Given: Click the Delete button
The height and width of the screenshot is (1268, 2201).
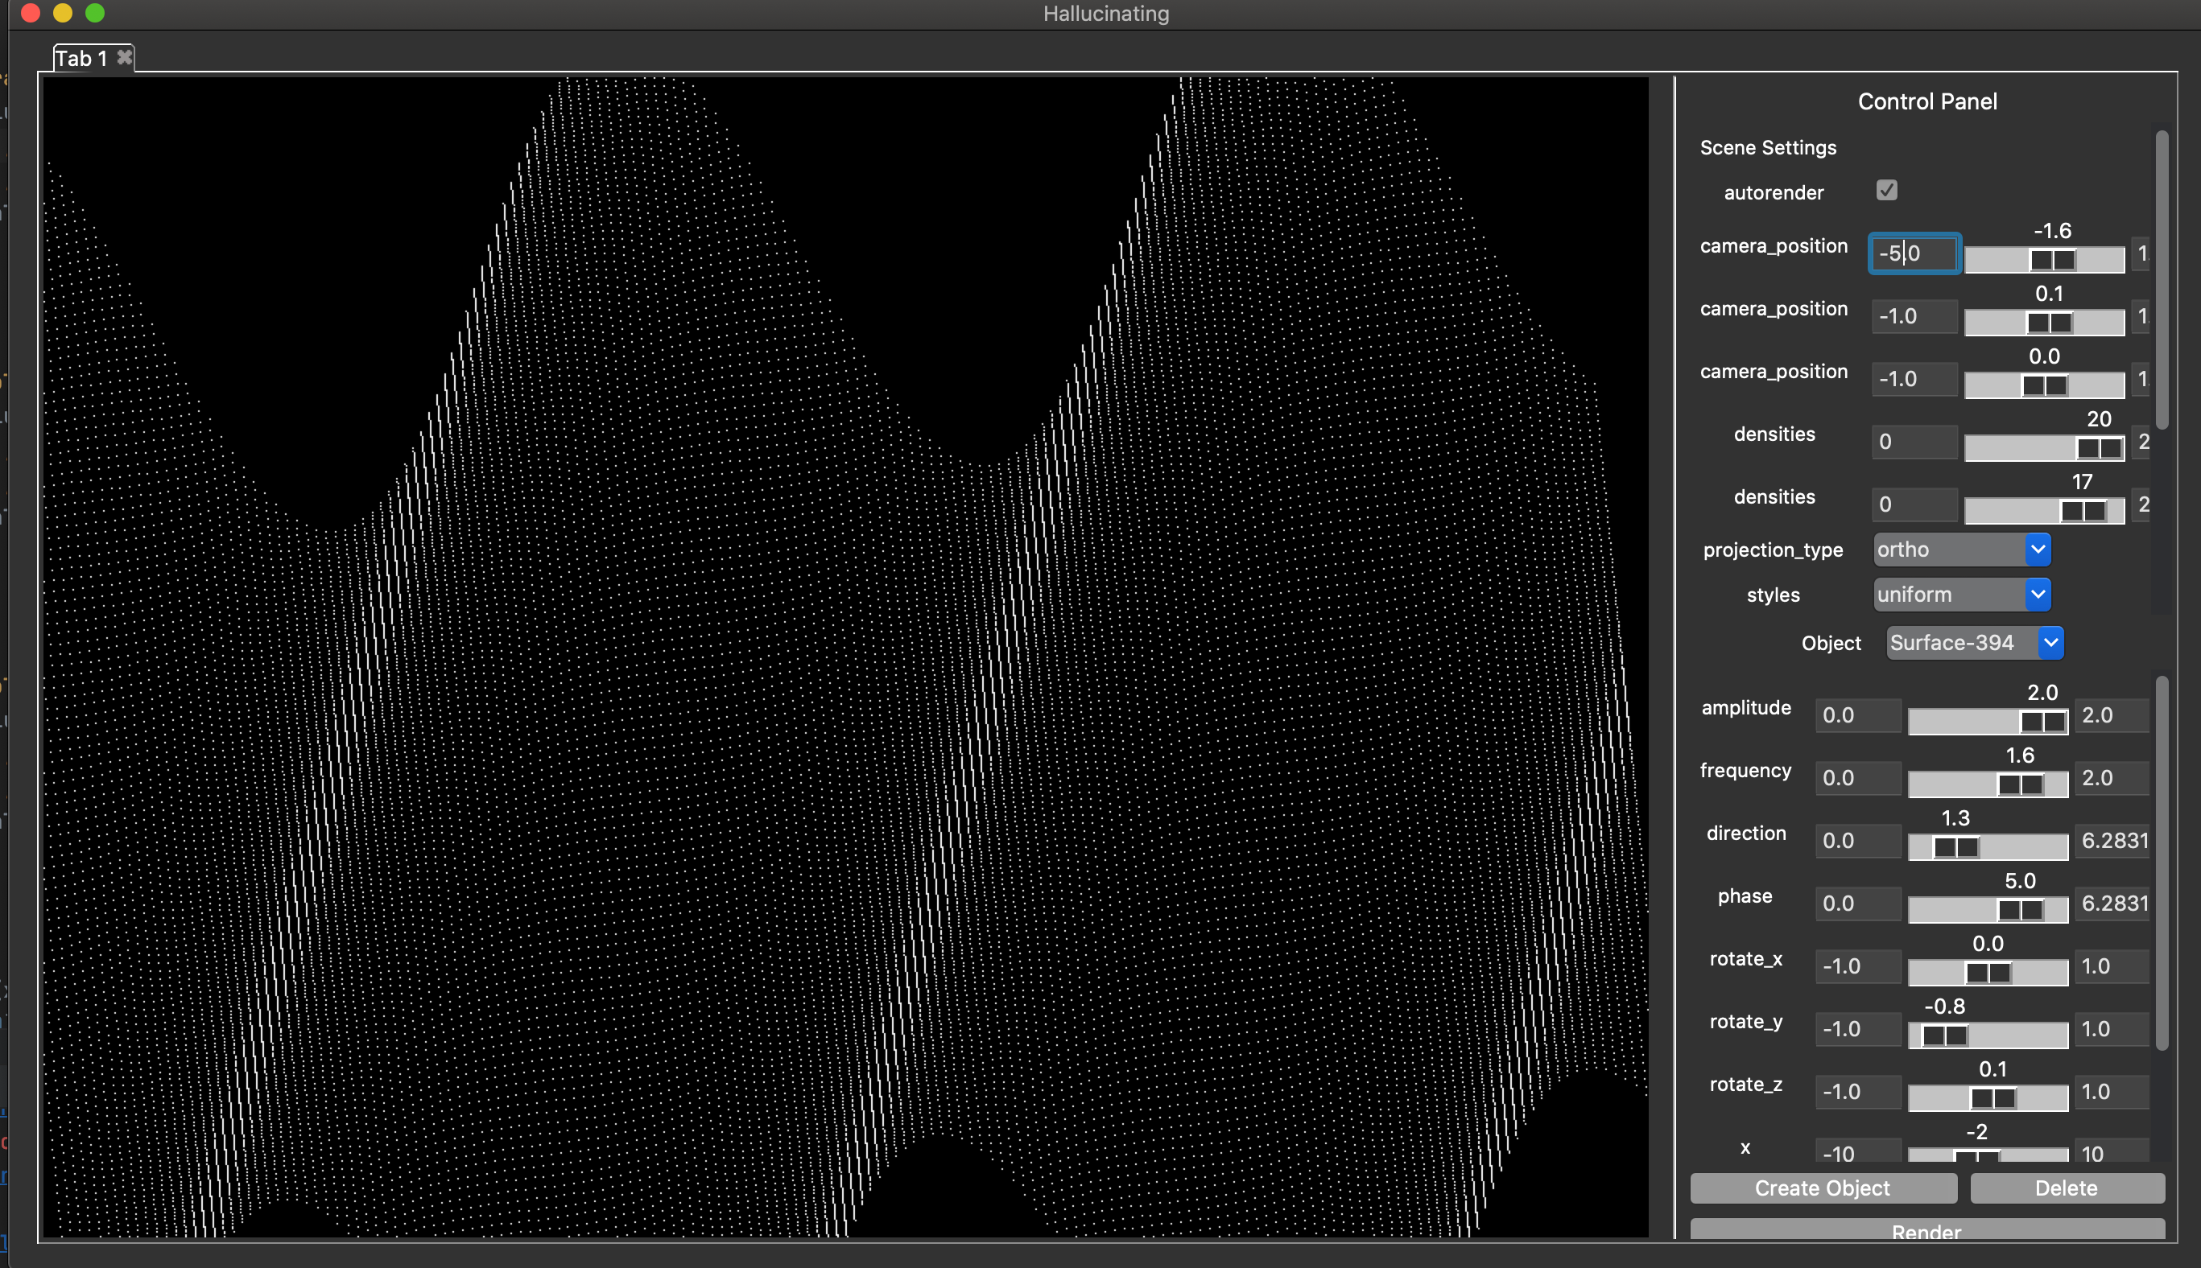Looking at the screenshot, I should tap(2066, 1188).
